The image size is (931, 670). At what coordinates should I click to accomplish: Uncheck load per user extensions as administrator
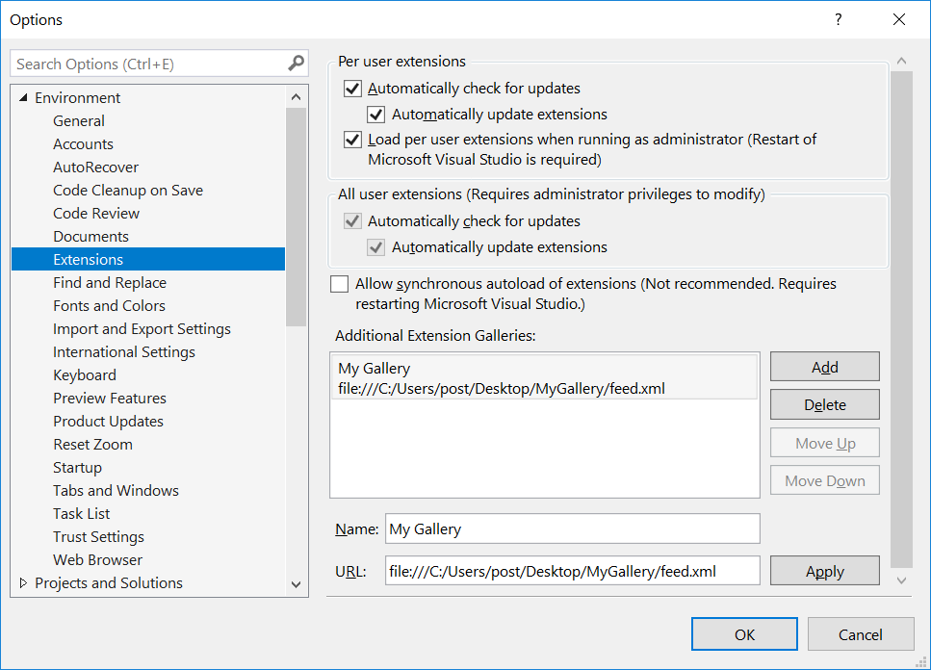(x=352, y=139)
